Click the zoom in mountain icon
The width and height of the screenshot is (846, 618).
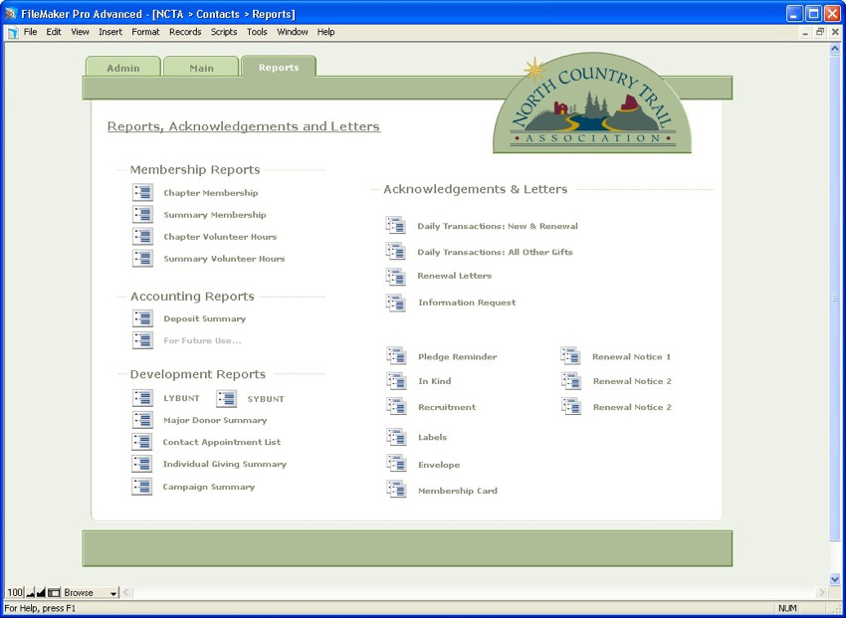pos(41,593)
